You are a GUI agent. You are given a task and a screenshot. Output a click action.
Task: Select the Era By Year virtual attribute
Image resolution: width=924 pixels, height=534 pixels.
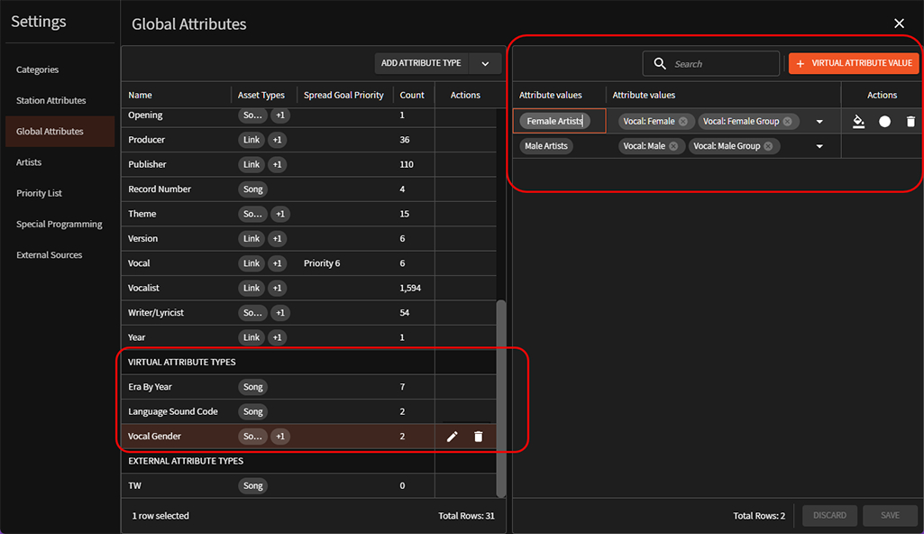pyautogui.click(x=309, y=387)
